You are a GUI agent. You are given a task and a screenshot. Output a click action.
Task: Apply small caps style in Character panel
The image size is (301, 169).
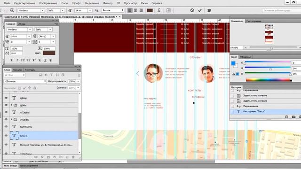tap(28, 60)
